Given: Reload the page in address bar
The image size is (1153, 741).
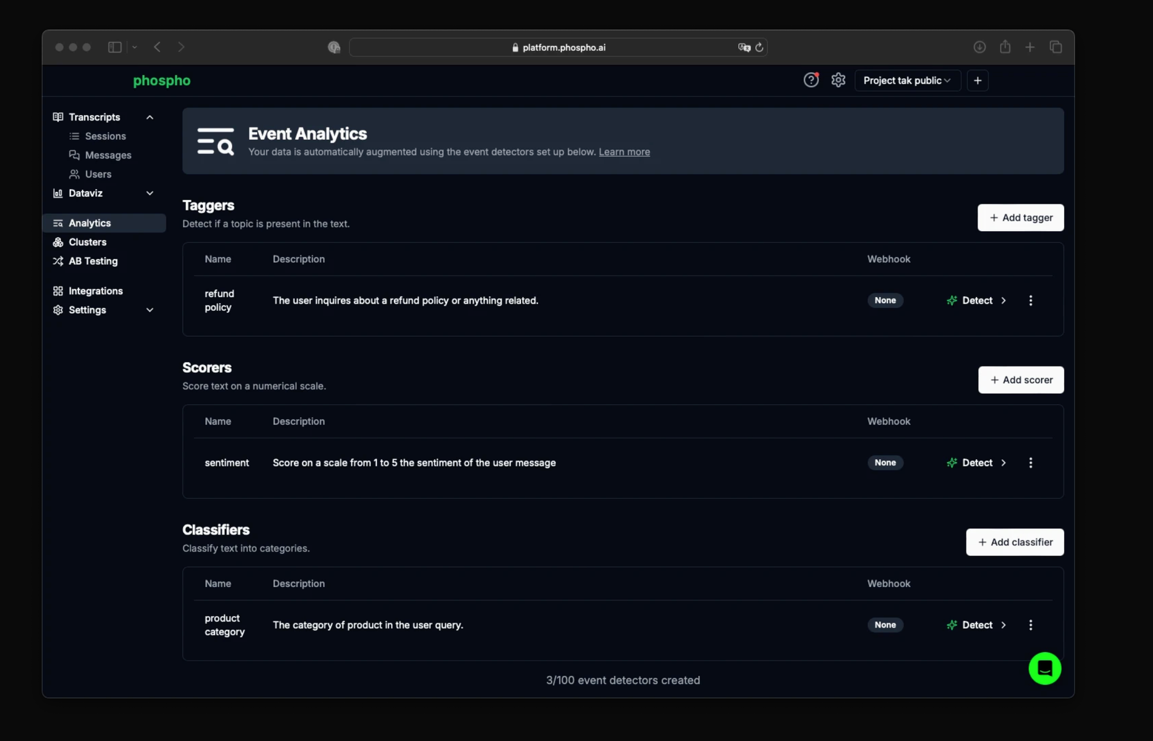Looking at the screenshot, I should click(759, 47).
